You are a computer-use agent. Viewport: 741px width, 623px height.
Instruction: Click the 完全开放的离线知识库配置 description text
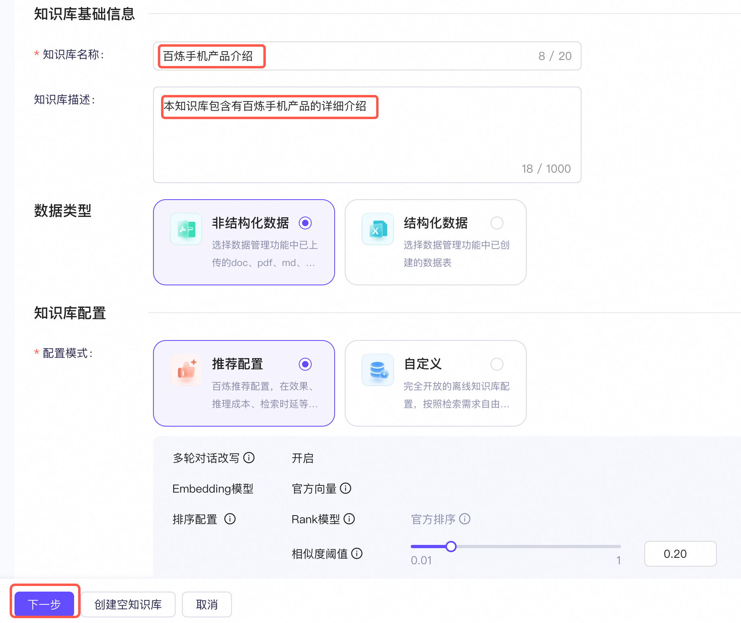[x=457, y=395]
